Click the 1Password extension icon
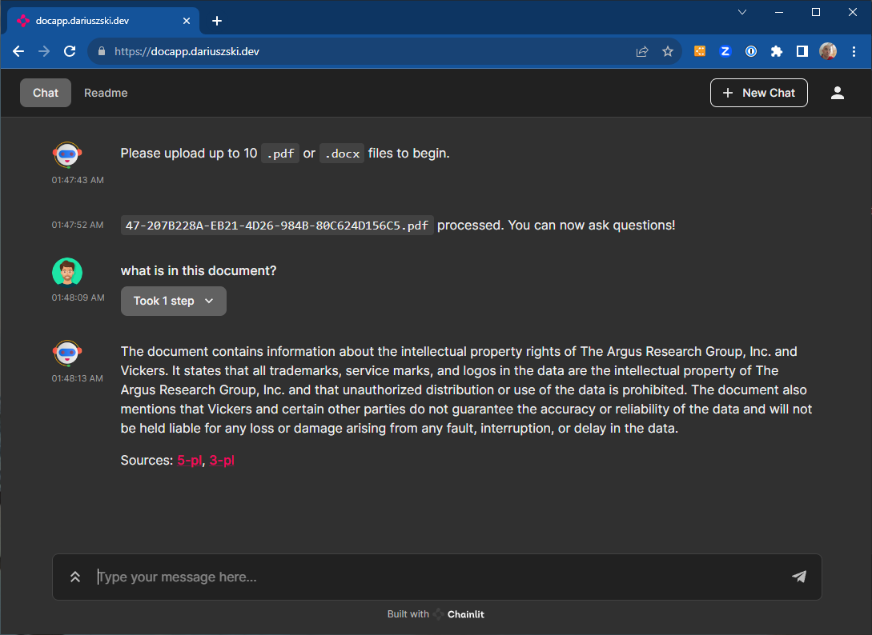The height and width of the screenshot is (635, 872). point(751,51)
